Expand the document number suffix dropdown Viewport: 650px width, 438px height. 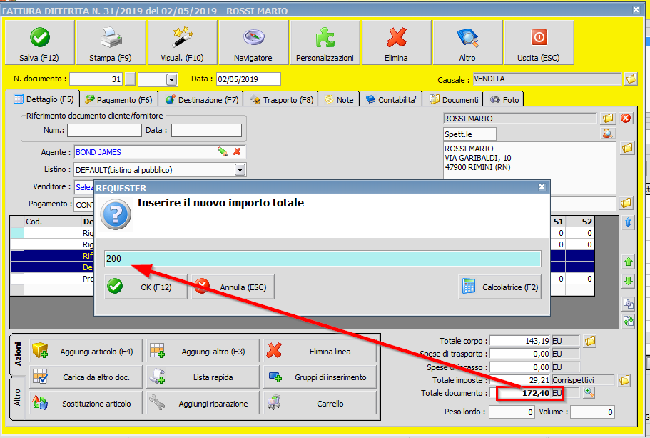click(x=172, y=79)
